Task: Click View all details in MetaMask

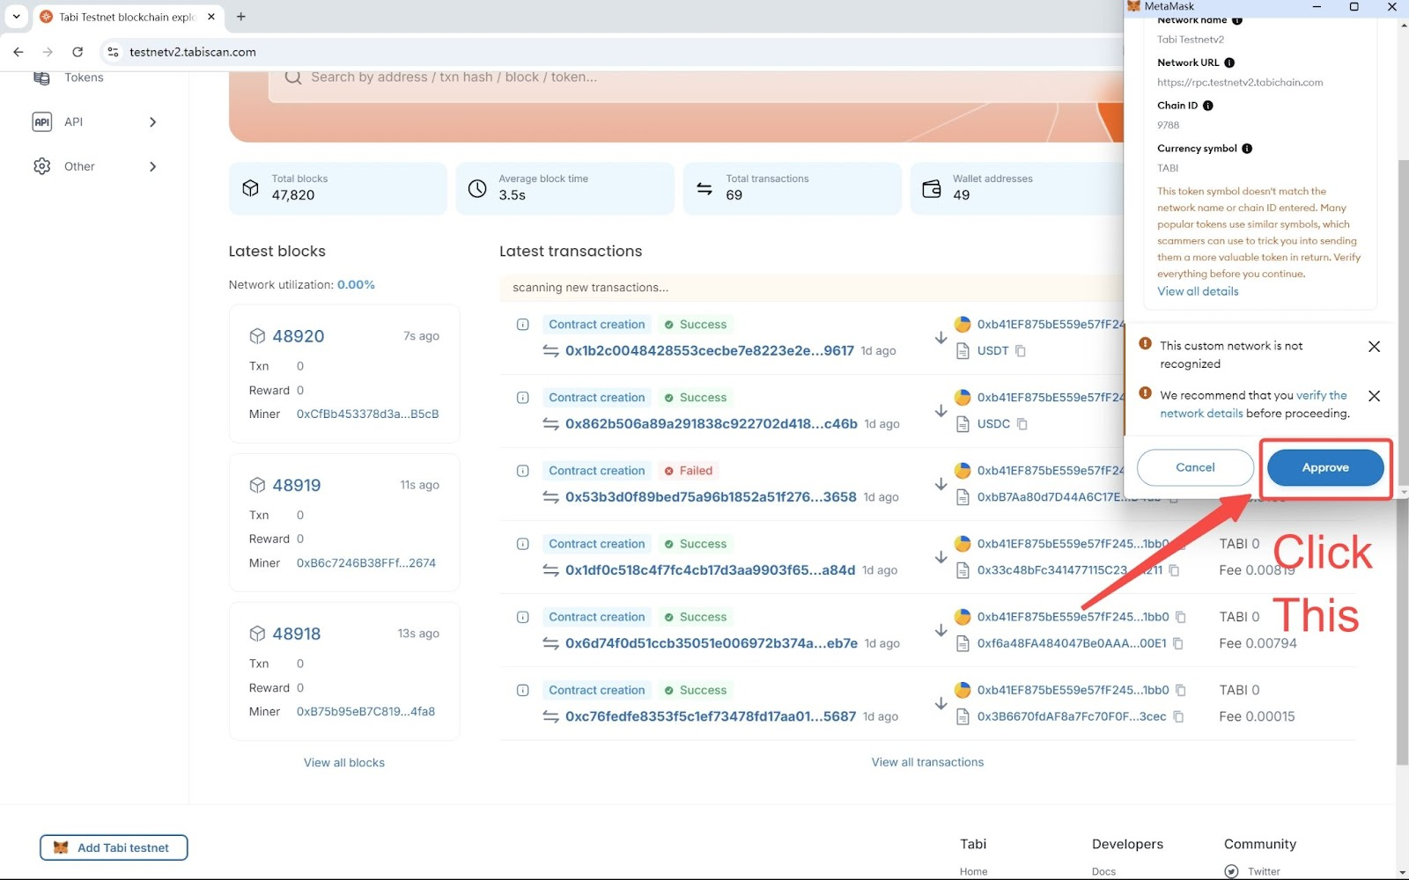Action: 1198,291
